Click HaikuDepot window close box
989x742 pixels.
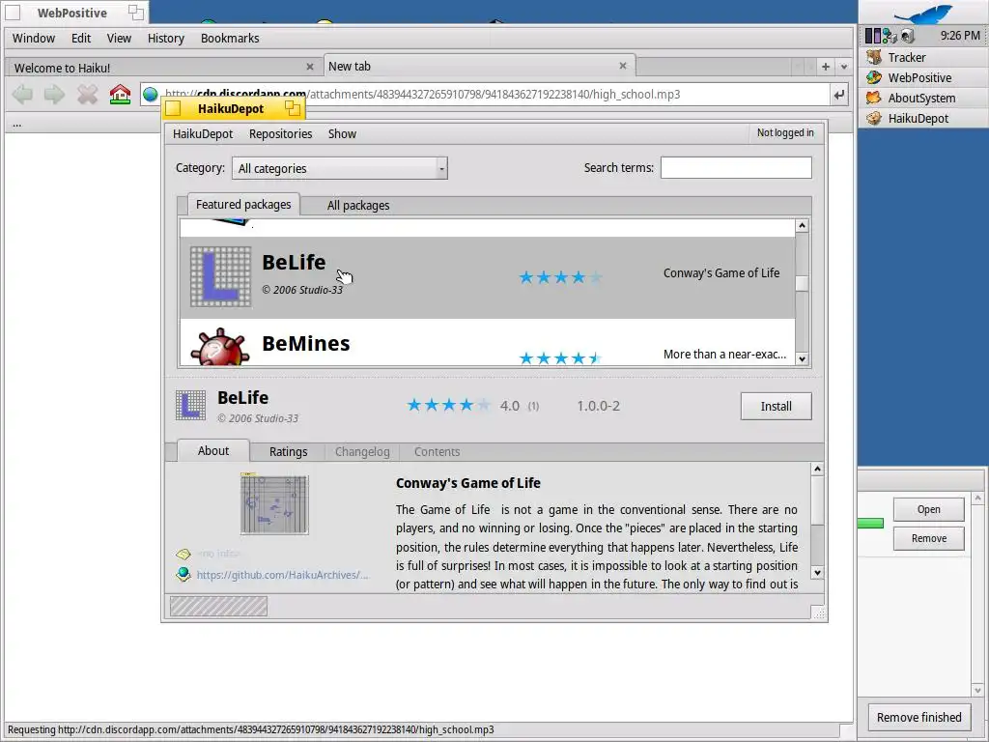click(x=173, y=108)
